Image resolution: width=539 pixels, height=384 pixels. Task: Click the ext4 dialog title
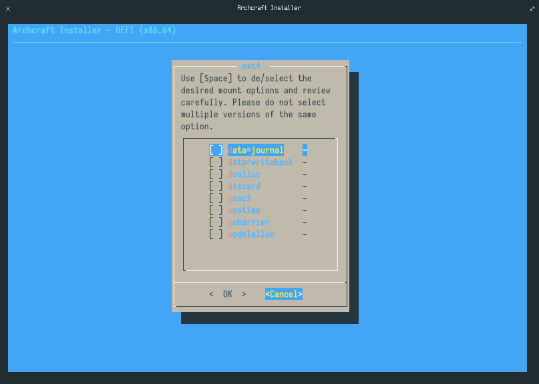[251, 66]
